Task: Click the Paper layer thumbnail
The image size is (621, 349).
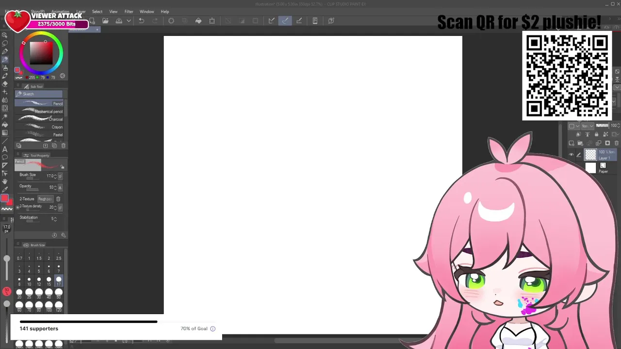Action: pyautogui.click(x=590, y=168)
